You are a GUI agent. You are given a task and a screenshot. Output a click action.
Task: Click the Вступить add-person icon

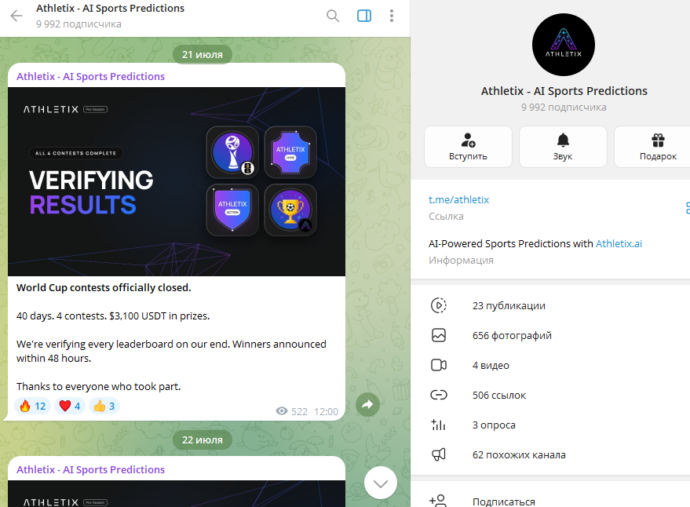tap(468, 140)
